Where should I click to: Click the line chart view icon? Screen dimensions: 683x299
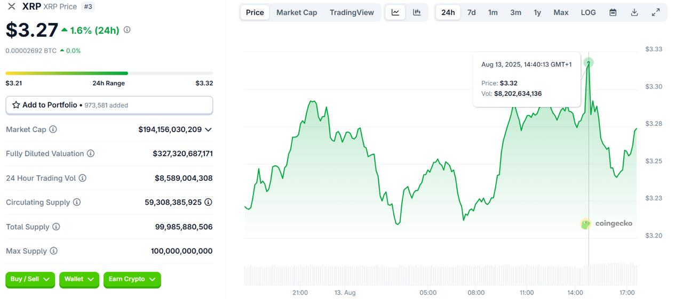(x=395, y=12)
